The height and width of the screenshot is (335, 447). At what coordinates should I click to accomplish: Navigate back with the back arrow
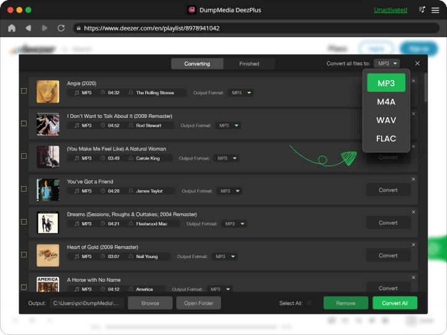pyautogui.click(x=28, y=28)
